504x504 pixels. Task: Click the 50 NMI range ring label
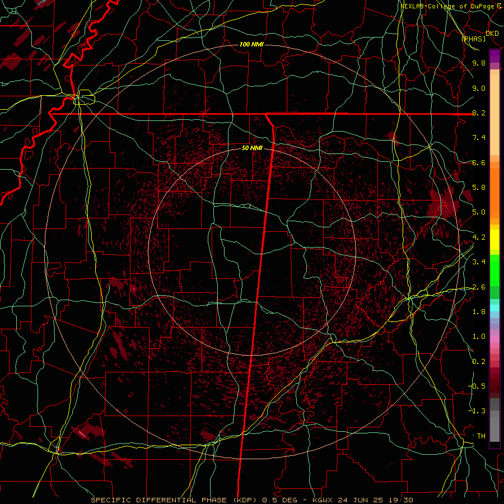252,148
